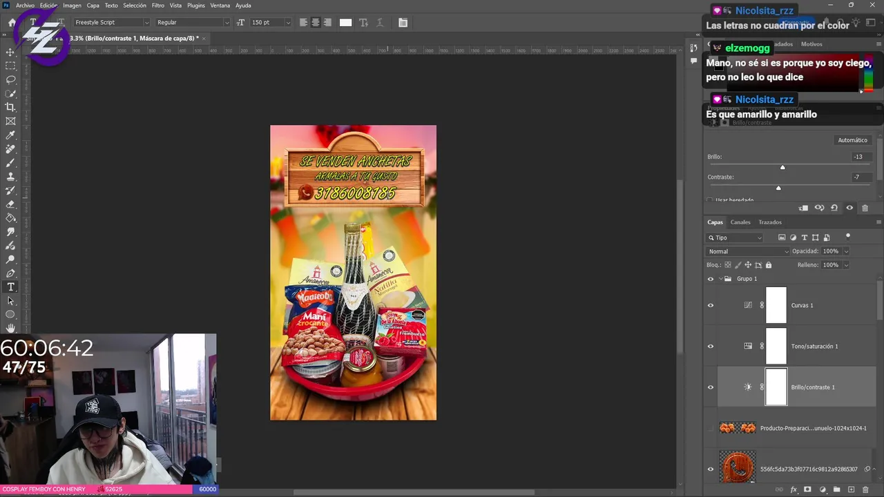
Task: Select the Eyedropper tool
Action: (10, 135)
